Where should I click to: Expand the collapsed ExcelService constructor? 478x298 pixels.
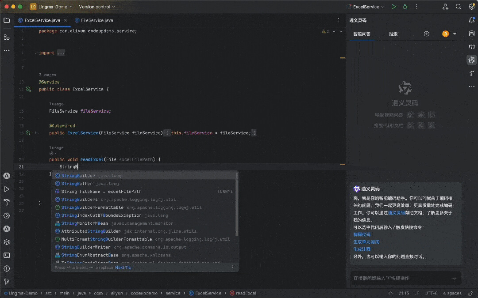[x=167, y=133]
